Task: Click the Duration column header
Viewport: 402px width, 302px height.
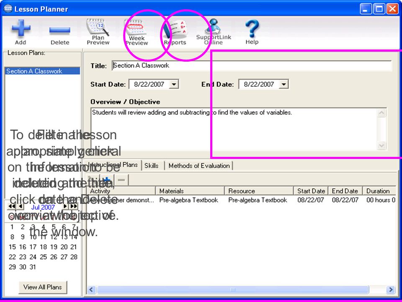Action: click(x=379, y=191)
